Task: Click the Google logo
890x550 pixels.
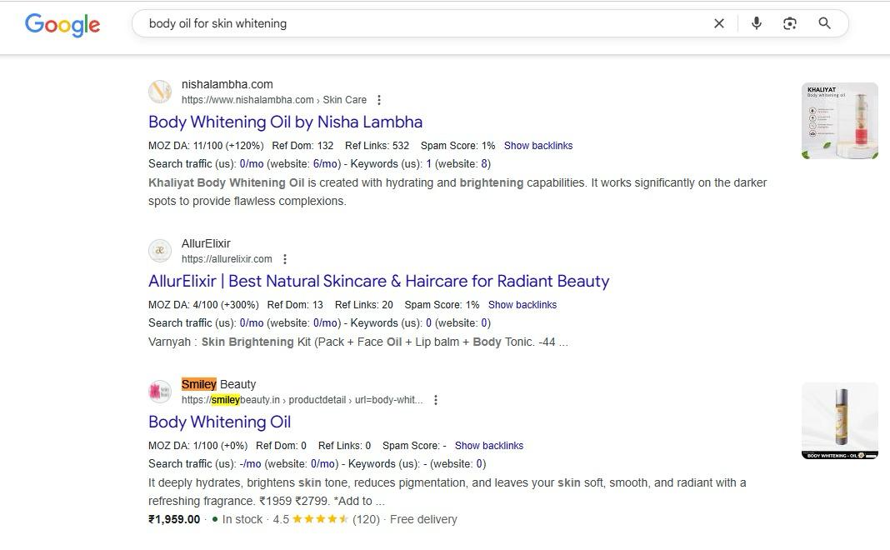Action: pos(62,24)
